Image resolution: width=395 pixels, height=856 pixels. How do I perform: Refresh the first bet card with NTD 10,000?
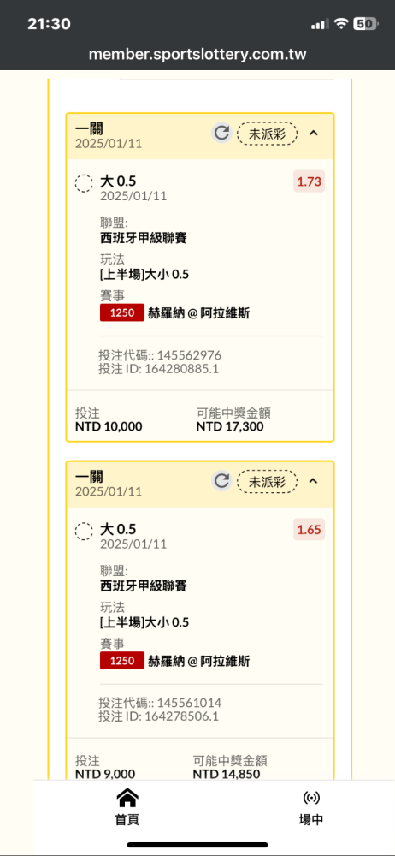point(221,133)
